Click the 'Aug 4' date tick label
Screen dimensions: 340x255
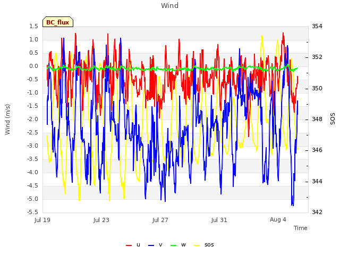(x=278, y=219)
